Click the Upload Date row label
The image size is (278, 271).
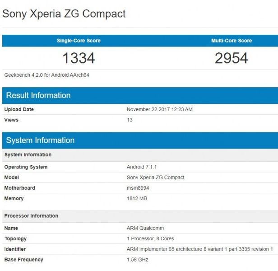click(19, 109)
